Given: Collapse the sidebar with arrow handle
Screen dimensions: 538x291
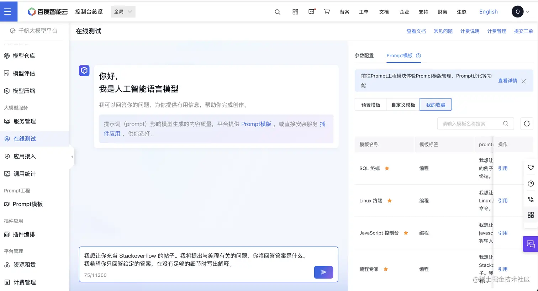Looking at the screenshot, I should [72, 157].
